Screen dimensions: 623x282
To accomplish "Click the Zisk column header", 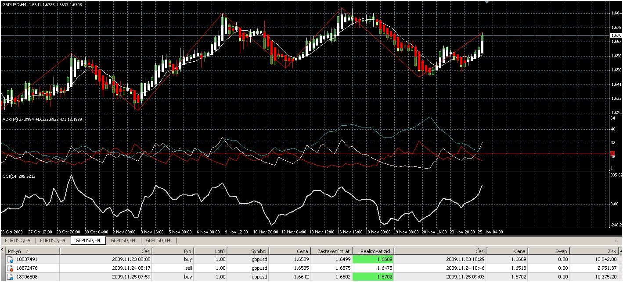I will [x=594, y=251].
